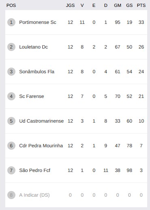Click the JGS column header
Screen dimensions: 150x210
(x=70, y=5)
